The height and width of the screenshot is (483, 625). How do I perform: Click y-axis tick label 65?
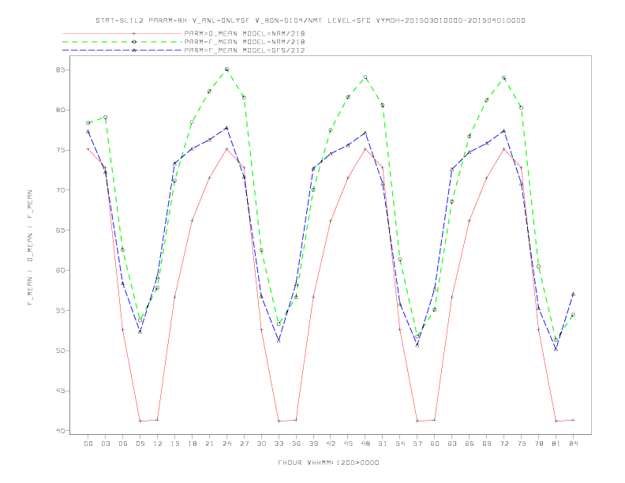[x=60, y=230]
